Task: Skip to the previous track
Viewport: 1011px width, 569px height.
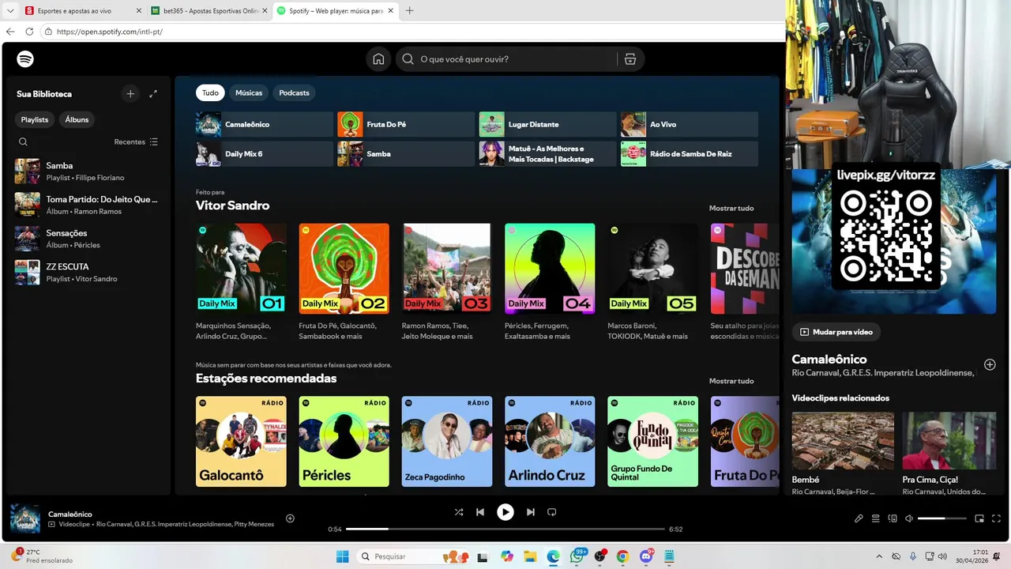Action: tap(479, 512)
